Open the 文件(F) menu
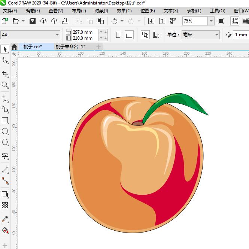The width and height of the screenshot is (249, 249). (x=10, y=11)
